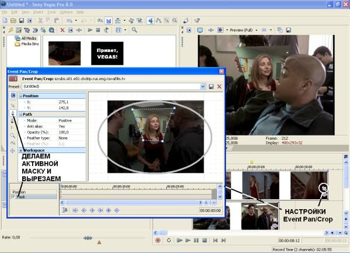Click the magnifier Search Media Bins icon
350x253 pixels.
[134, 30]
